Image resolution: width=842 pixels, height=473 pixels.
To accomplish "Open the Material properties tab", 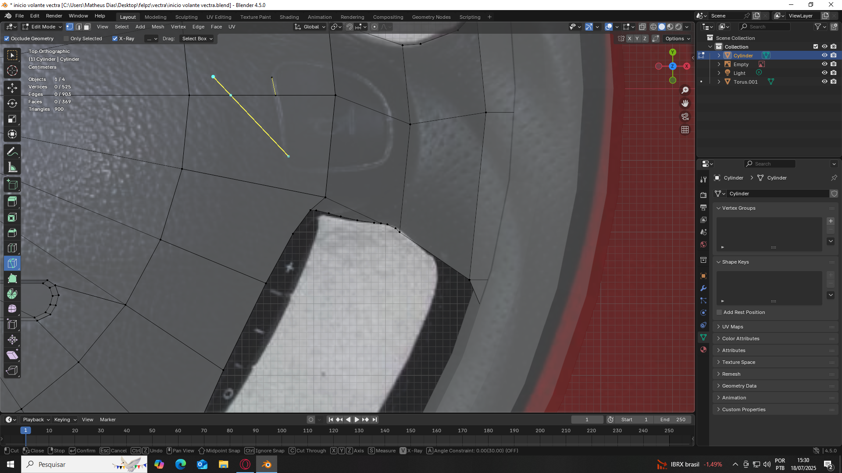I will 703,349.
